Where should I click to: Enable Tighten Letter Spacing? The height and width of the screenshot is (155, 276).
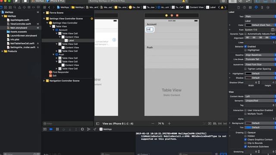coord(245,69)
